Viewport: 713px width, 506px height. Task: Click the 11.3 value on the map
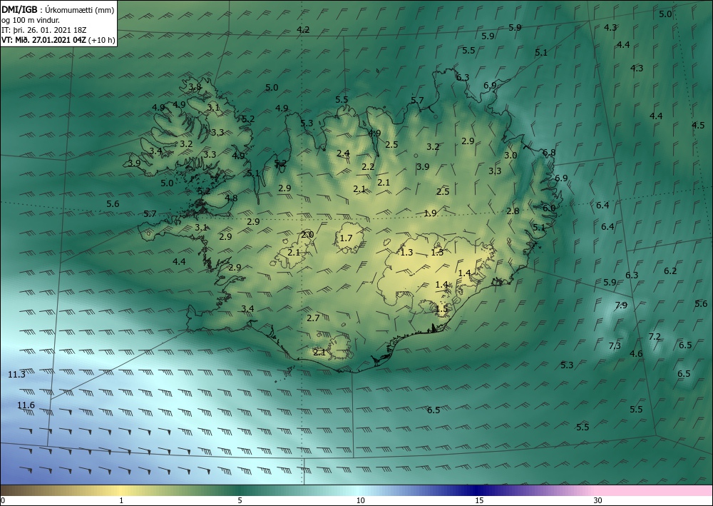pyautogui.click(x=17, y=375)
